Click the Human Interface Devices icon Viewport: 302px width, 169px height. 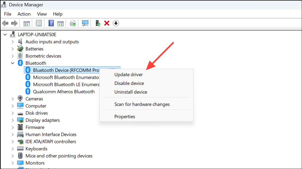pos(20,134)
